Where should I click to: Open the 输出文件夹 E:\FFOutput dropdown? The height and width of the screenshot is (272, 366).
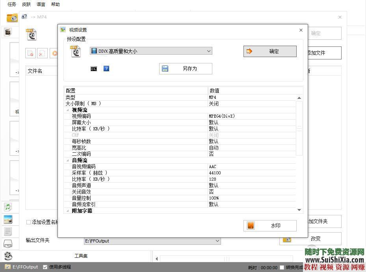click(217, 241)
